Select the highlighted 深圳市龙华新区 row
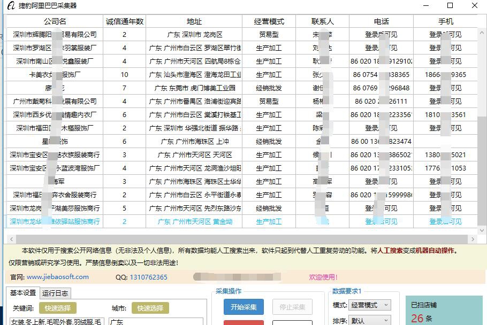Image resolution: width=487 pixels, height=325 pixels. [161, 221]
